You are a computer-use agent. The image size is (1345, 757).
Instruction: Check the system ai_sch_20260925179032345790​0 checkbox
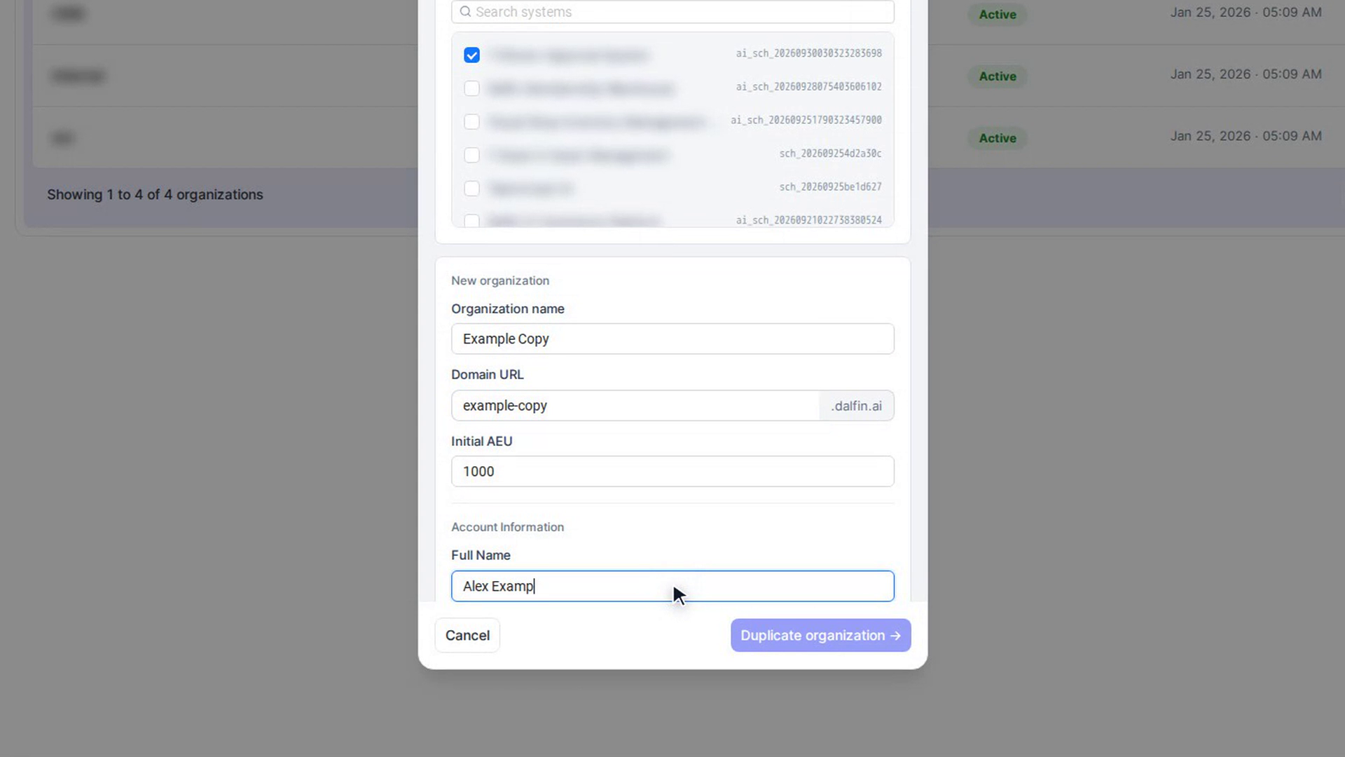[471, 121]
